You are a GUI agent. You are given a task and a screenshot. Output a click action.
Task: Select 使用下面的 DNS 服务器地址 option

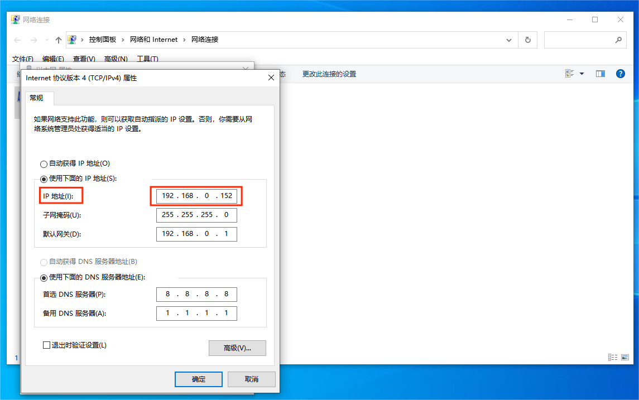coord(45,278)
